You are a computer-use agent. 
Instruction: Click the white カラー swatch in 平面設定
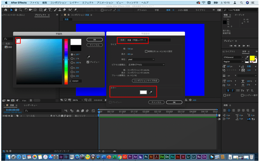point(143,92)
